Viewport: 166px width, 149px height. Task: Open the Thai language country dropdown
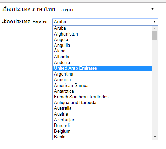click(108, 9)
